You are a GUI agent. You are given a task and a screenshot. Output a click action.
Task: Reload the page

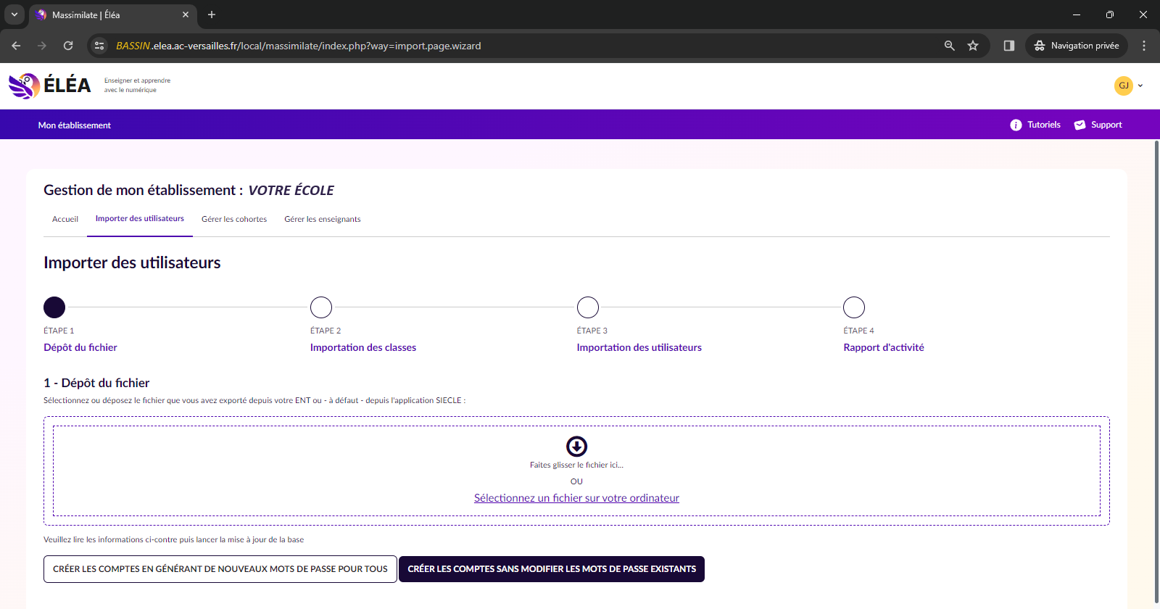coord(68,46)
